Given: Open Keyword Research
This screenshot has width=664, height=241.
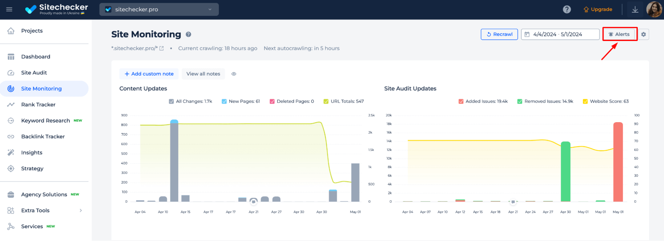Looking at the screenshot, I should [46, 120].
